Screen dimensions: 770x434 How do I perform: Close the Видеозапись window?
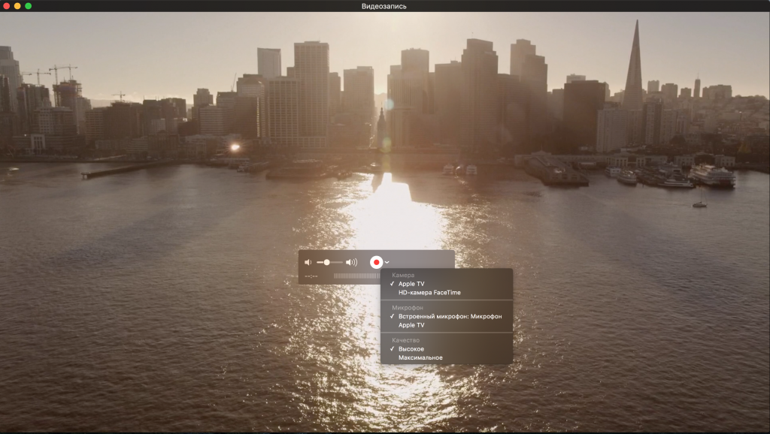coord(6,6)
